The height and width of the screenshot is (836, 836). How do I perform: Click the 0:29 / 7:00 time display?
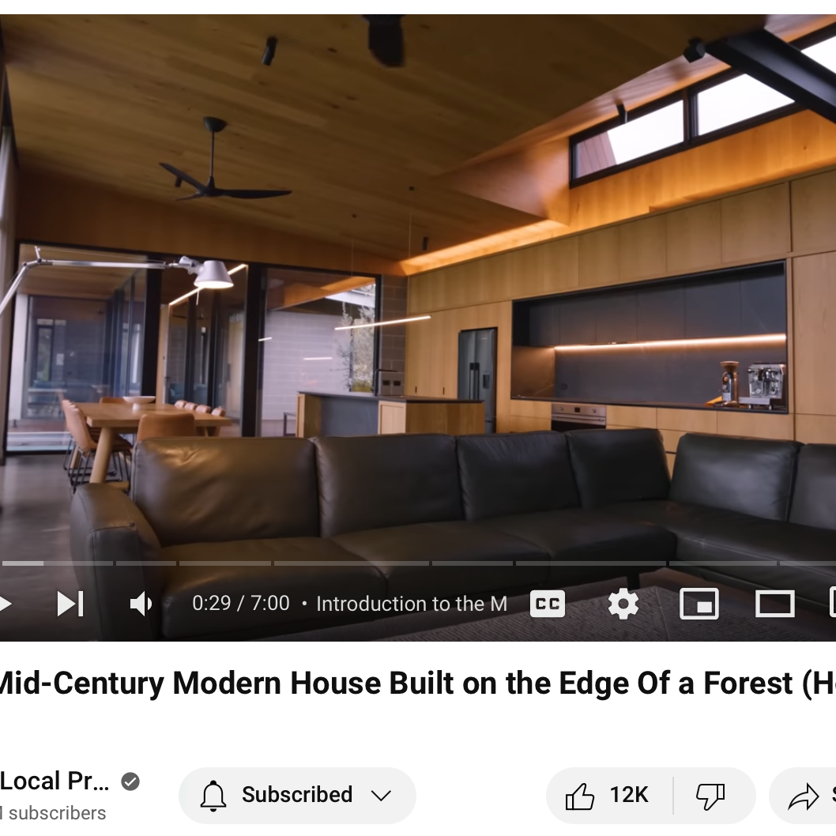(x=240, y=604)
